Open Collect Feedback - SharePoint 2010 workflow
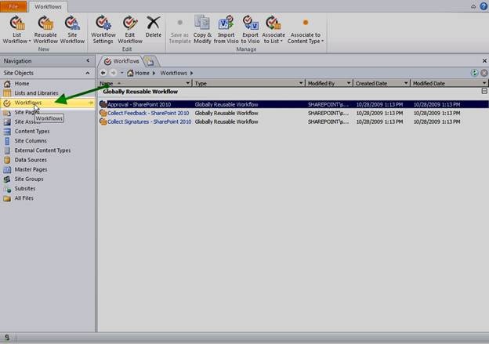This screenshot has height=344, width=489. (148, 113)
